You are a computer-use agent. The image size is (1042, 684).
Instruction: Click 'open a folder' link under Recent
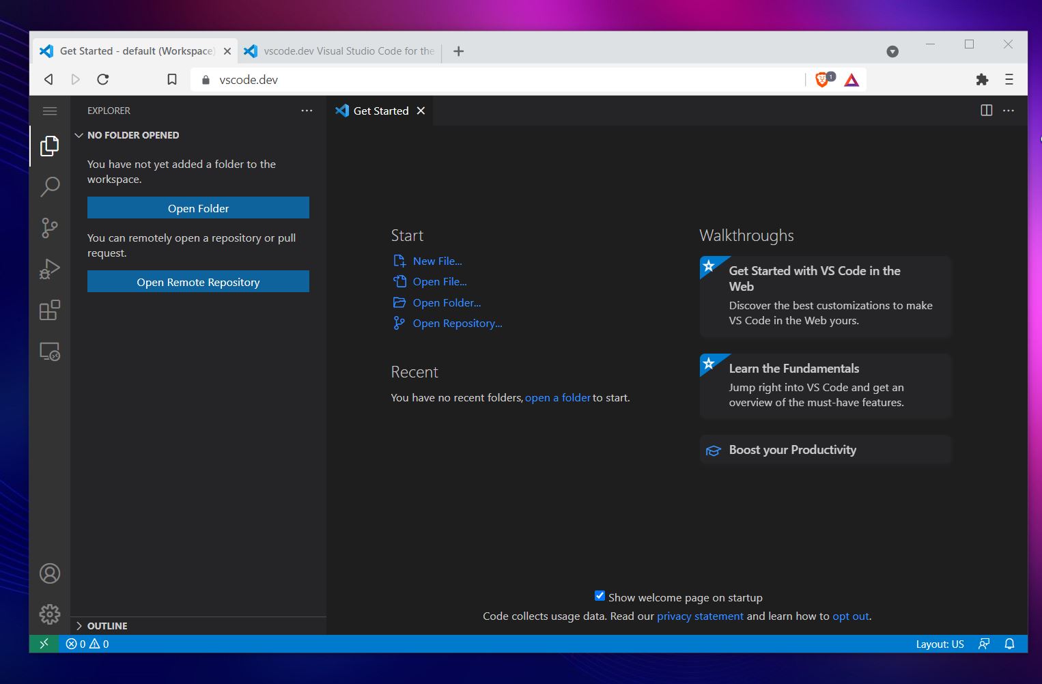(x=558, y=397)
